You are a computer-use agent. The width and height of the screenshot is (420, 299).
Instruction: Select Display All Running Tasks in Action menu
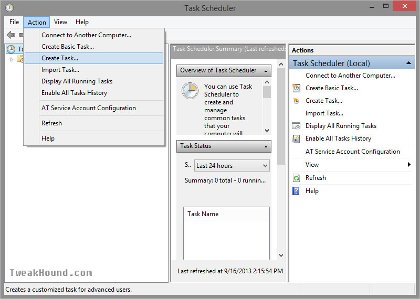tap(94, 81)
